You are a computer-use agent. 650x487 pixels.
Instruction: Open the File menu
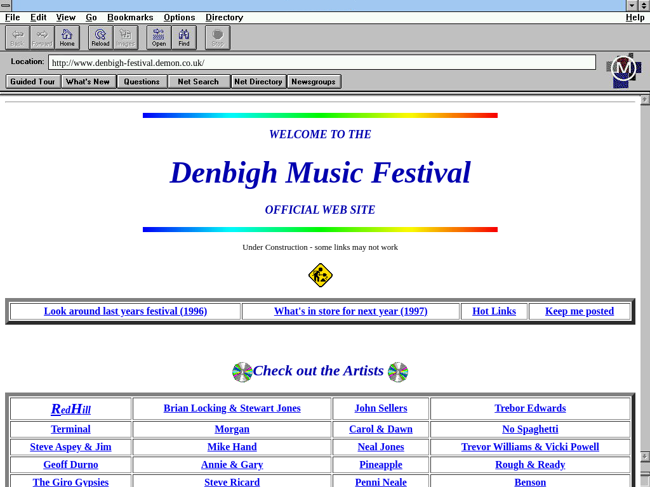point(13,17)
